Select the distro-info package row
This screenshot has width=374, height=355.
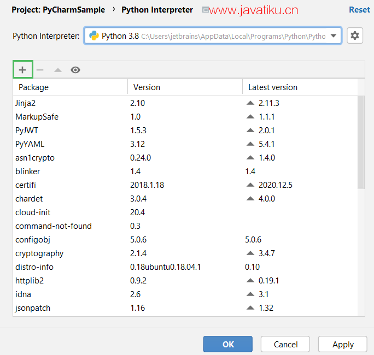(185, 267)
